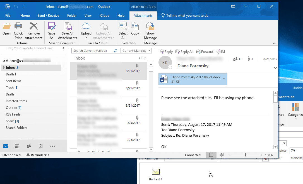Switch to Normal view in status bar
Viewport: 303px width, 184px height.
(211, 155)
